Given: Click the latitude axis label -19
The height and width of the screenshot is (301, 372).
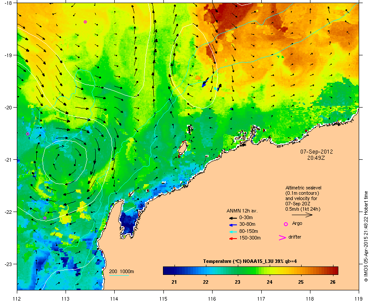Looking at the screenshot, I should pyautogui.click(x=8, y=55).
